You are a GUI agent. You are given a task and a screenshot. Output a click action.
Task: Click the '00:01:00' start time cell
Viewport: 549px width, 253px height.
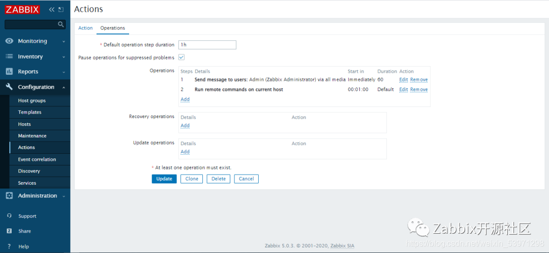coord(358,90)
